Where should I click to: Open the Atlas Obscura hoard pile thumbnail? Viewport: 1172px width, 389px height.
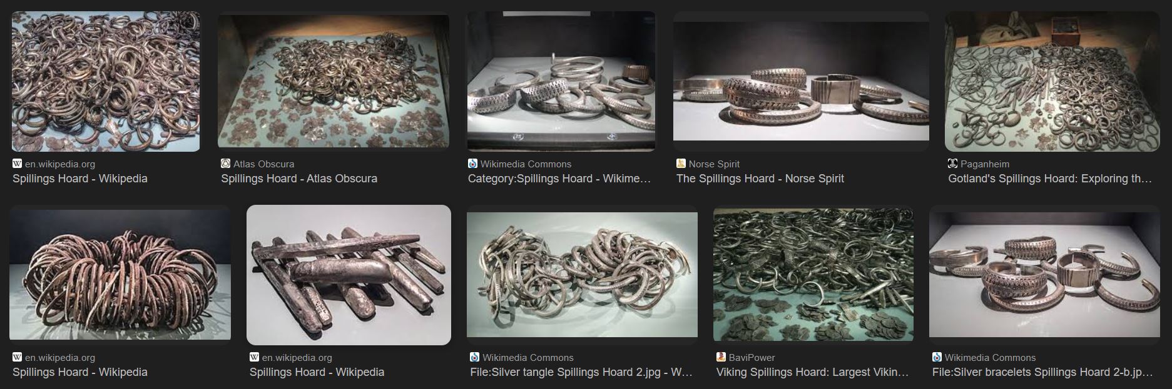coord(334,81)
